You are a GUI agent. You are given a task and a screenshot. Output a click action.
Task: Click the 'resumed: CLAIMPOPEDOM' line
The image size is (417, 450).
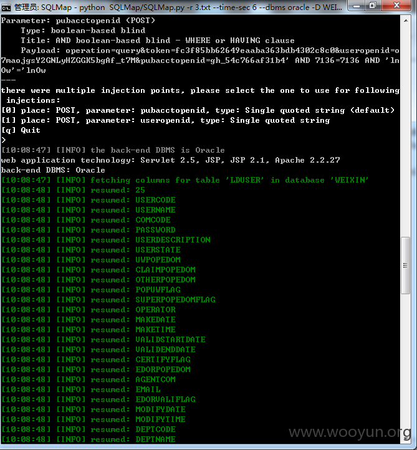click(98, 270)
